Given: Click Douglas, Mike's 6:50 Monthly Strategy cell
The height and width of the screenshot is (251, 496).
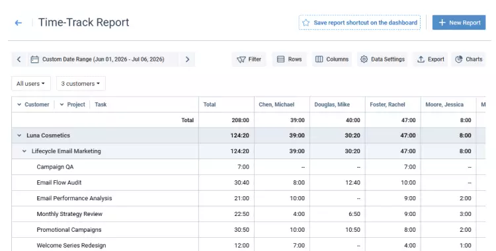Looking at the screenshot, I should 354,214.
